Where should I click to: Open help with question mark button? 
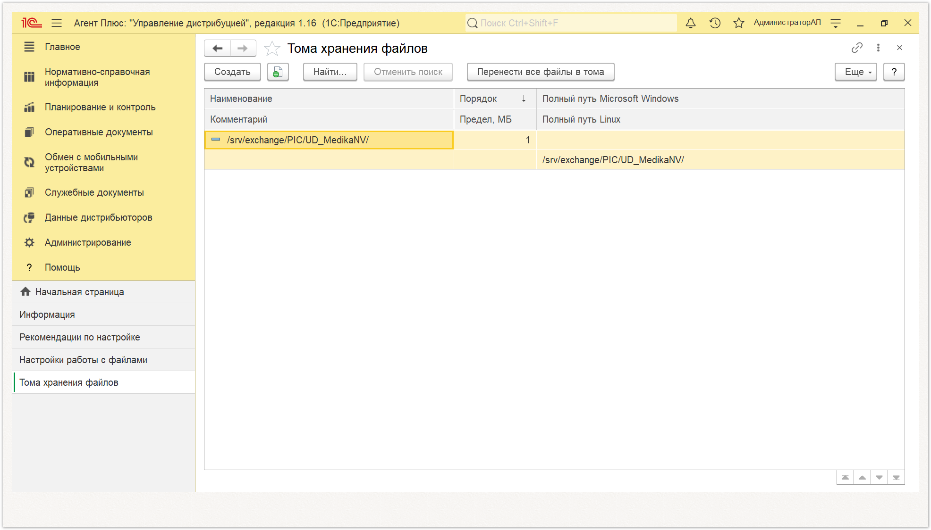(894, 72)
